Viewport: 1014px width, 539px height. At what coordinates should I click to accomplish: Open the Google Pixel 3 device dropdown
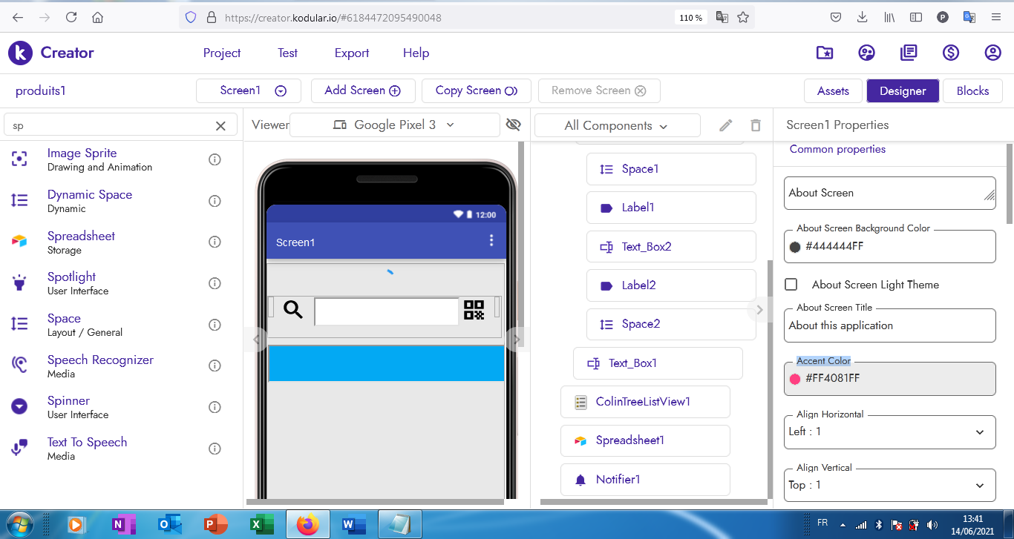point(394,125)
